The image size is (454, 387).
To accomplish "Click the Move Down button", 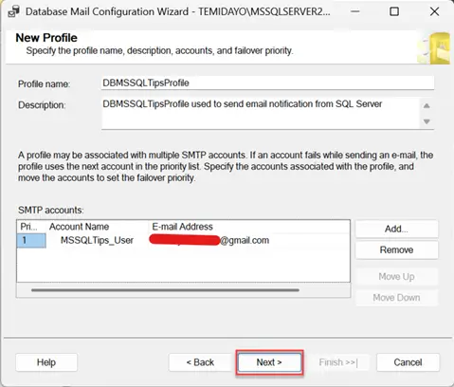I will coord(396,298).
